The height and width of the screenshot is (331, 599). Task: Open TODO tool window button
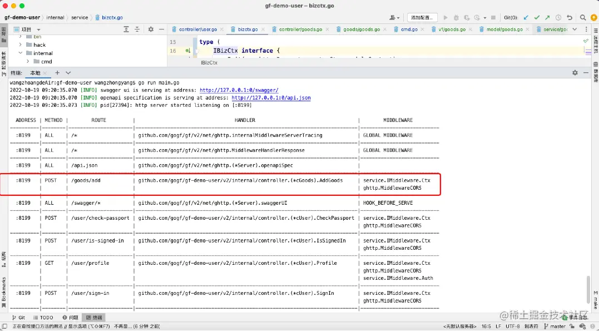pos(43,318)
